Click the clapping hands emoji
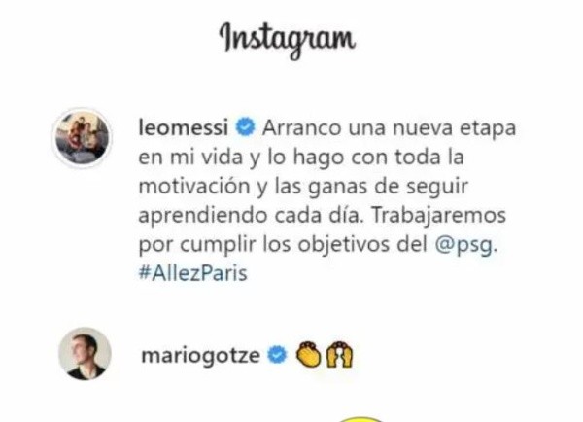This screenshot has width=583, height=422. pyautogui.click(x=308, y=355)
